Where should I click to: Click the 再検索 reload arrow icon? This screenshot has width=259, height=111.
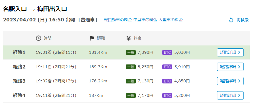tap(231, 20)
